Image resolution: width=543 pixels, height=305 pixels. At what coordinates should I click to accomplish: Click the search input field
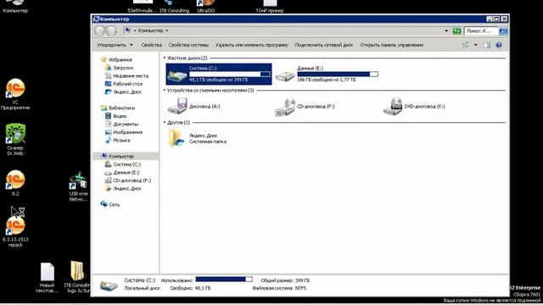(481, 31)
